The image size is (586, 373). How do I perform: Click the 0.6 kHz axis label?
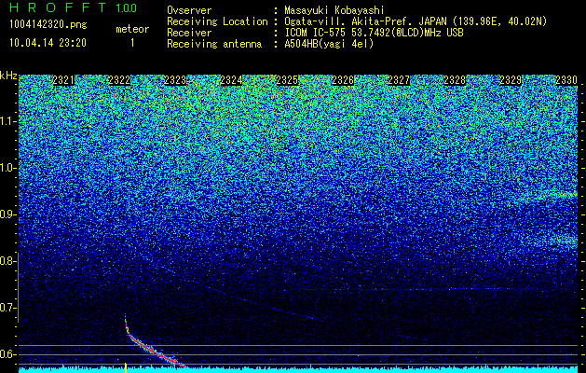click(x=7, y=354)
